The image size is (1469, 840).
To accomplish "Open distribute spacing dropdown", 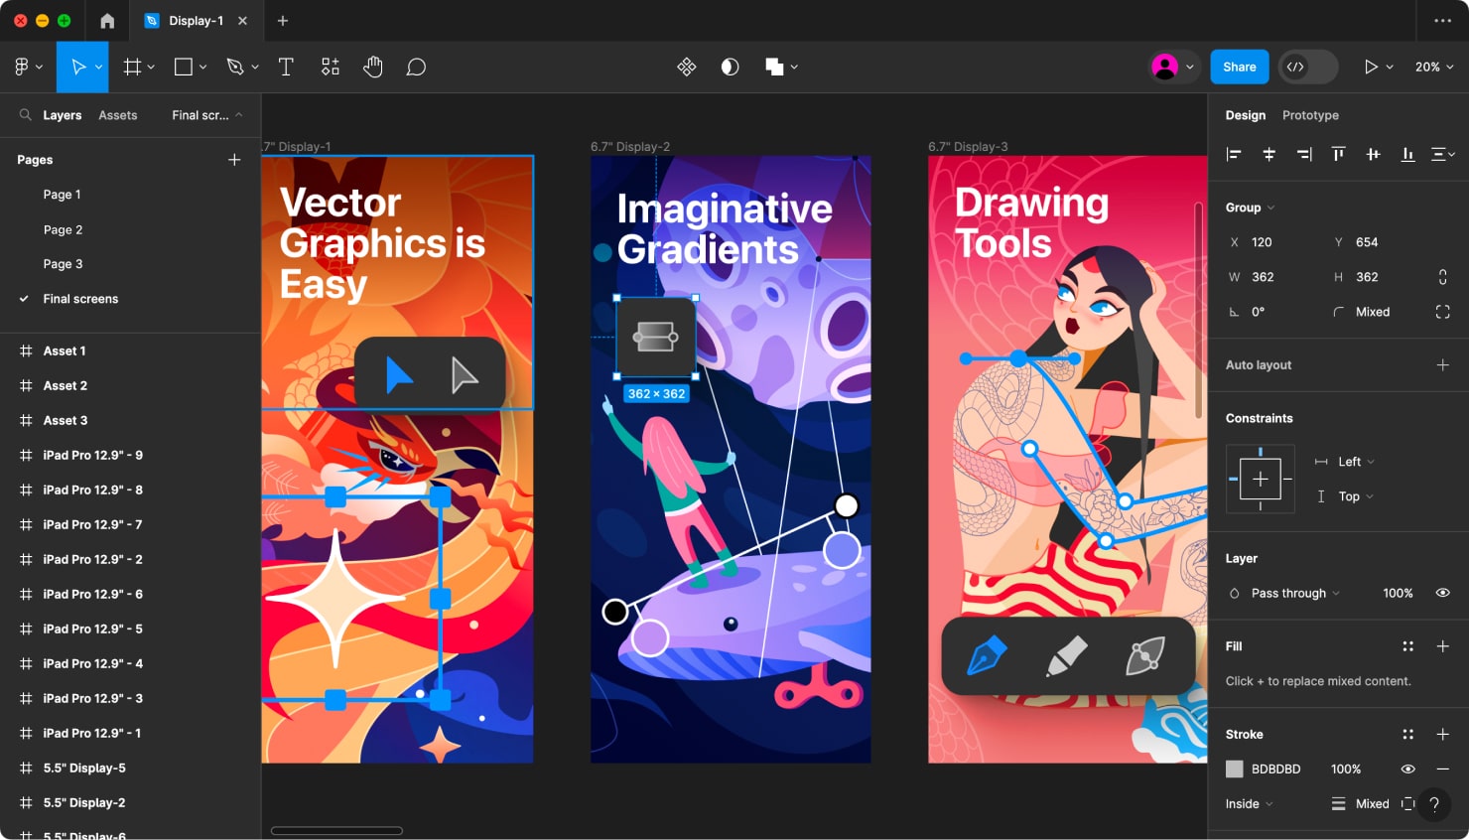I will pyautogui.click(x=1443, y=154).
